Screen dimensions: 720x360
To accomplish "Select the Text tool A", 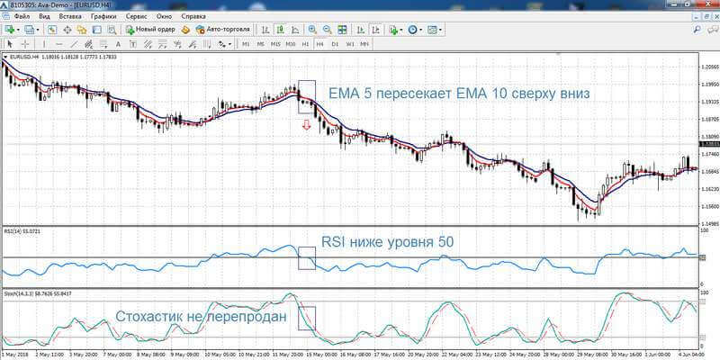I will pos(118,44).
